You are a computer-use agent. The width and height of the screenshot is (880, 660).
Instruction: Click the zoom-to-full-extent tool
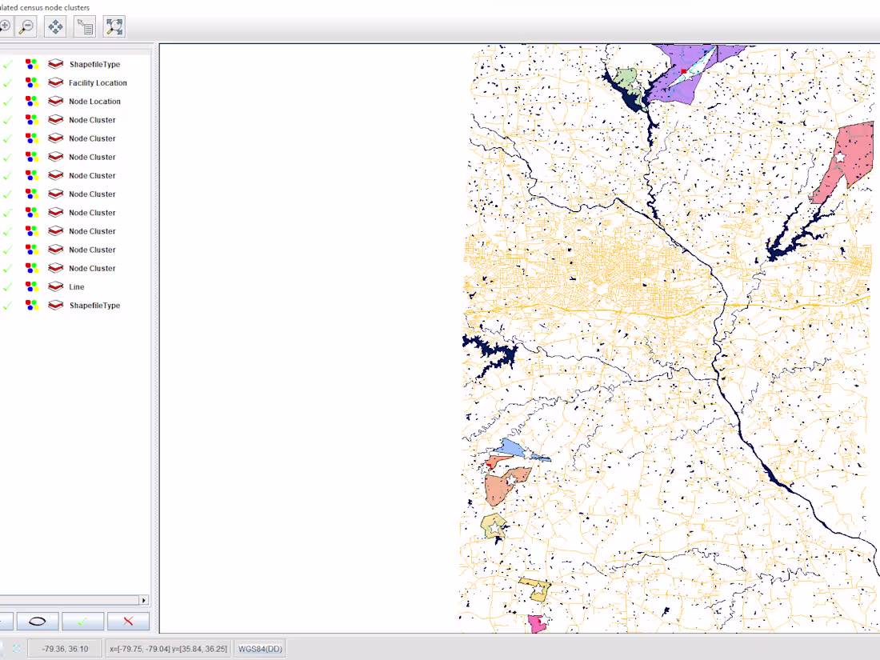[x=114, y=26]
